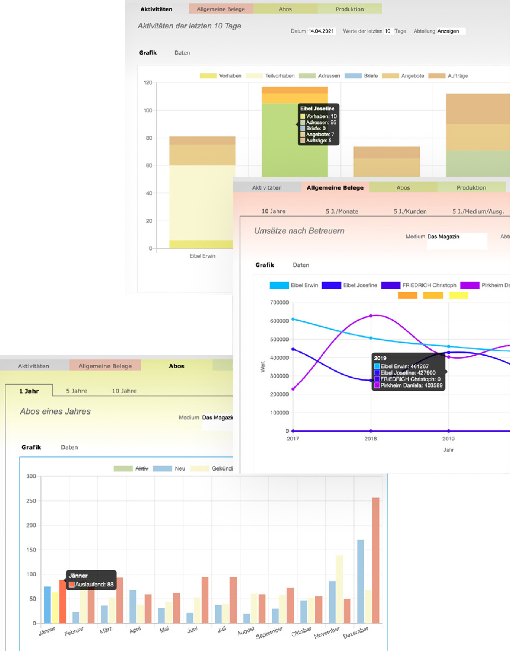This screenshot has height=651, width=510.
Task: Toggle FRIEDRICH Christoph legend entry
Action: coord(419,285)
